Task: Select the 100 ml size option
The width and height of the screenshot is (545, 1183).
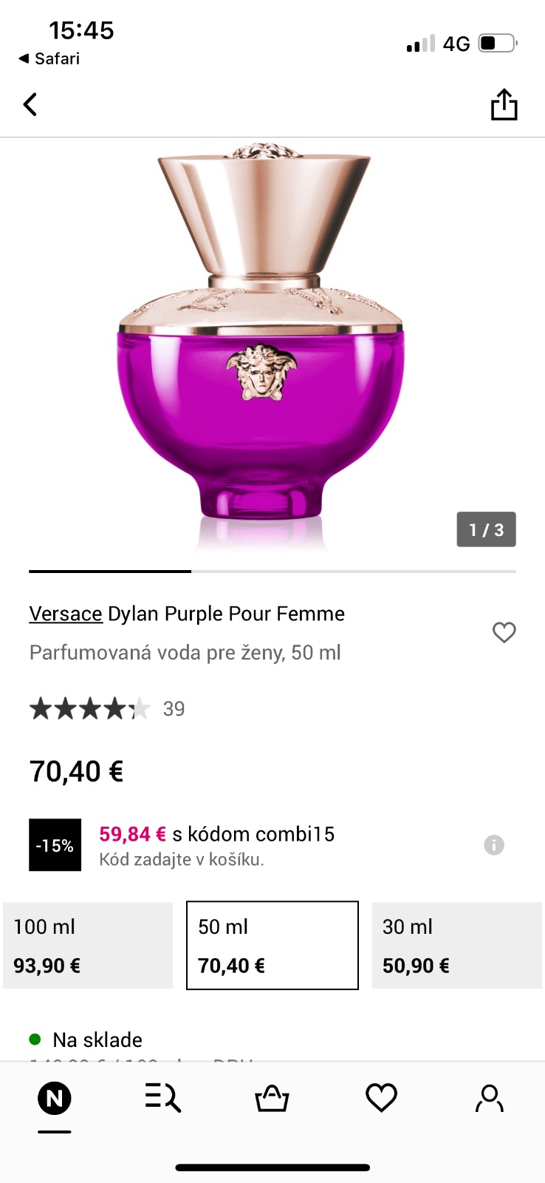Action: (88, 945)
